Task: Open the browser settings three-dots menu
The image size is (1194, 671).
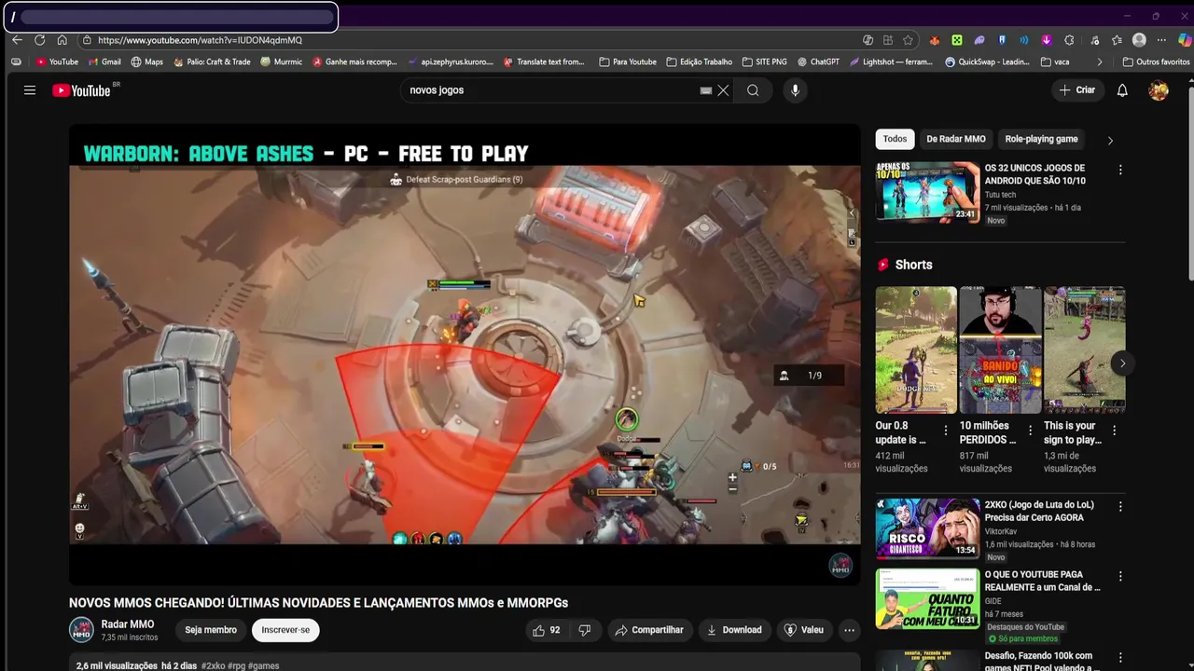Action: [1161, 40]
